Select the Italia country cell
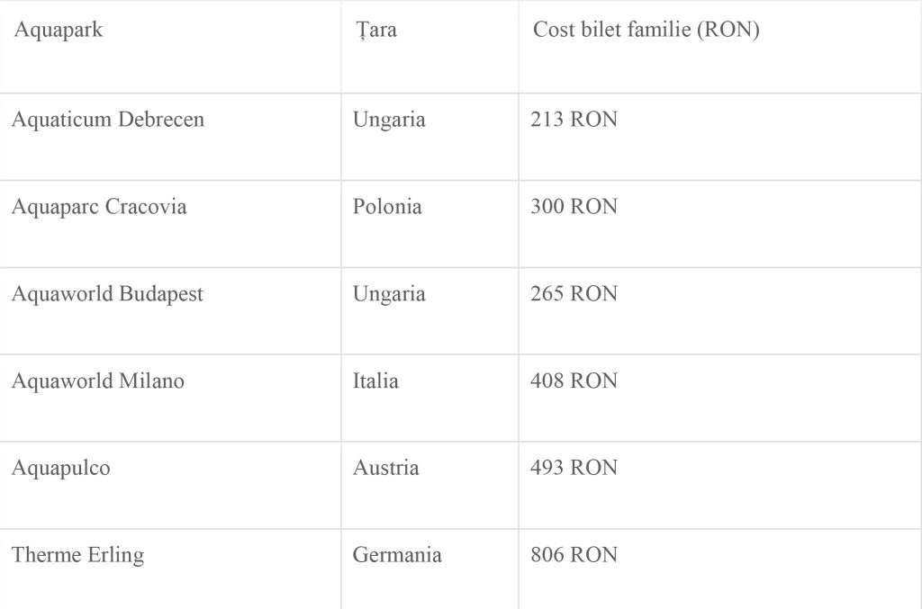The width and height of the screenshot is (922, 609). tap(375, 381)
